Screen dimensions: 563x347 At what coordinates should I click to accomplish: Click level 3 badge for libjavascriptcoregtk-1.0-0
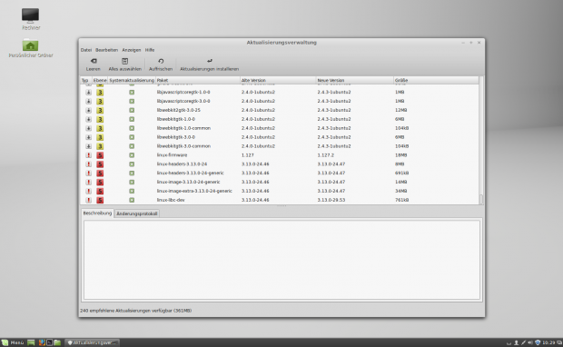[x=100, y=93]
